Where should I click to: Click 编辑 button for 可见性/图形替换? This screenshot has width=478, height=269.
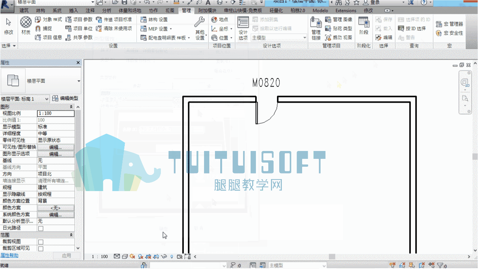click(56, 147)
